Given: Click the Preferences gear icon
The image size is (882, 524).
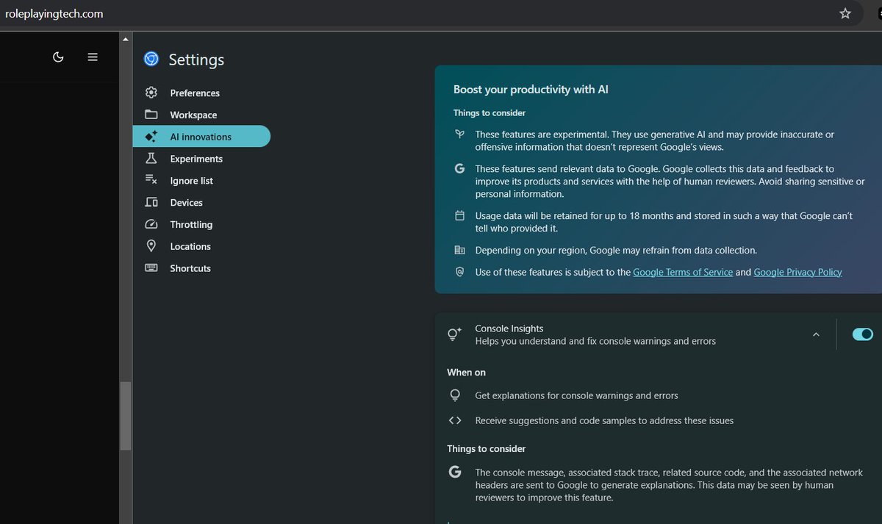Looking at the screenshot, I should 151,93.
